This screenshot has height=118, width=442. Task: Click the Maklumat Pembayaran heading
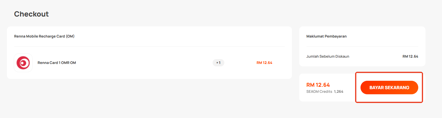(x=327, y=36)
